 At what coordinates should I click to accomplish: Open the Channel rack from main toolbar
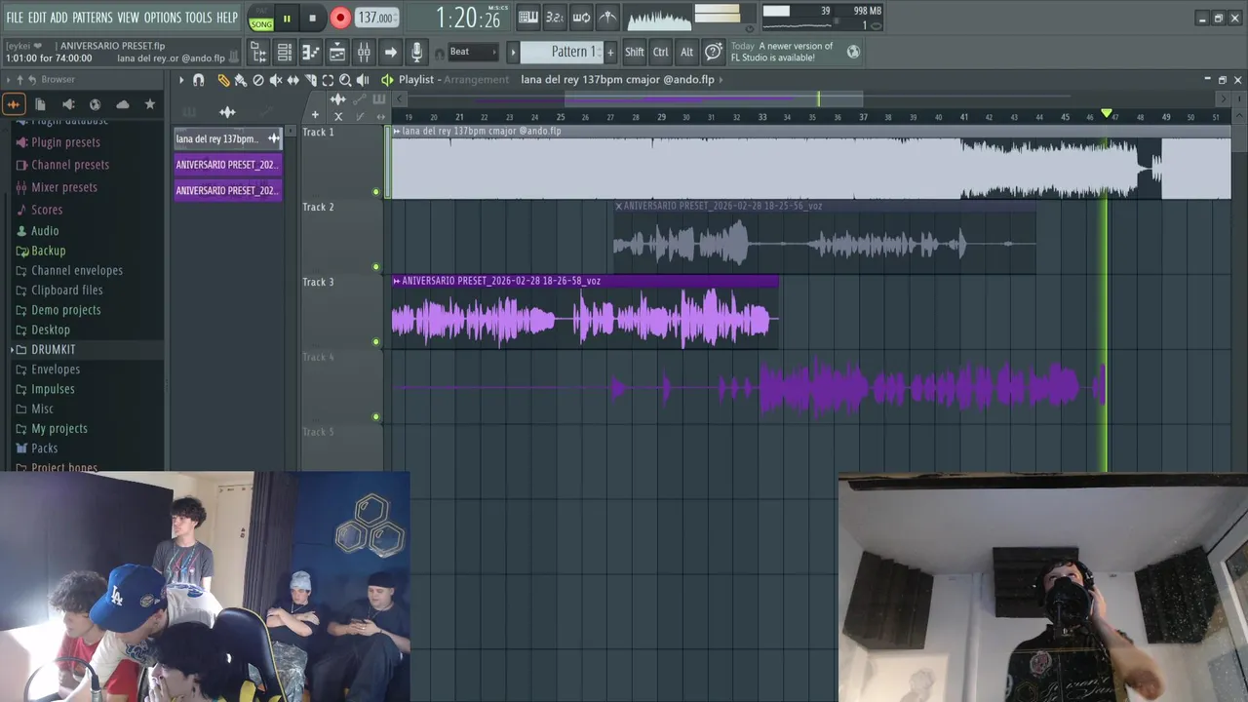[285, 52]
